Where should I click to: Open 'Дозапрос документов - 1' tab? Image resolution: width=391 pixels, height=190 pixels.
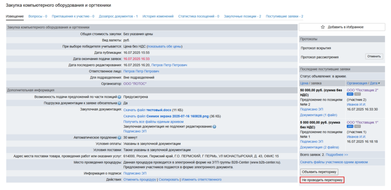pos(118,16)
